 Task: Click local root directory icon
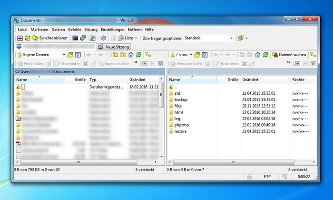tap(123, 55)
